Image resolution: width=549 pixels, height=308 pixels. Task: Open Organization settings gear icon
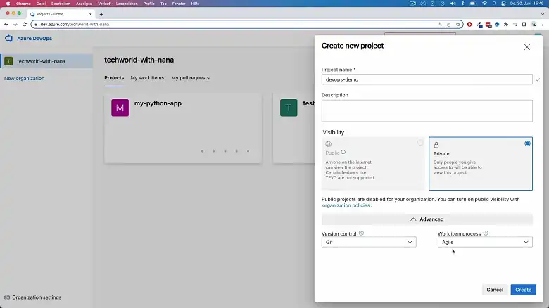point(7,297)
